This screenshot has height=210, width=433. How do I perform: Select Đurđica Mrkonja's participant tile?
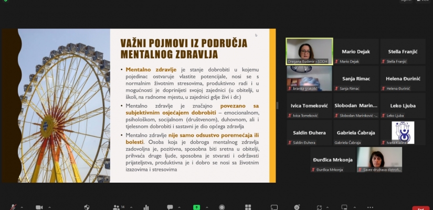coord(333,160)
